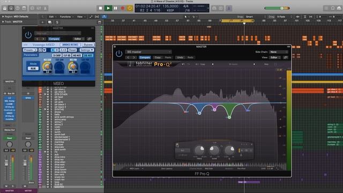The width and height of the screenshot is (343, 193).
Task: Expand the Region MIDI Defaults disclosure triangle
Action: point(3,17)
